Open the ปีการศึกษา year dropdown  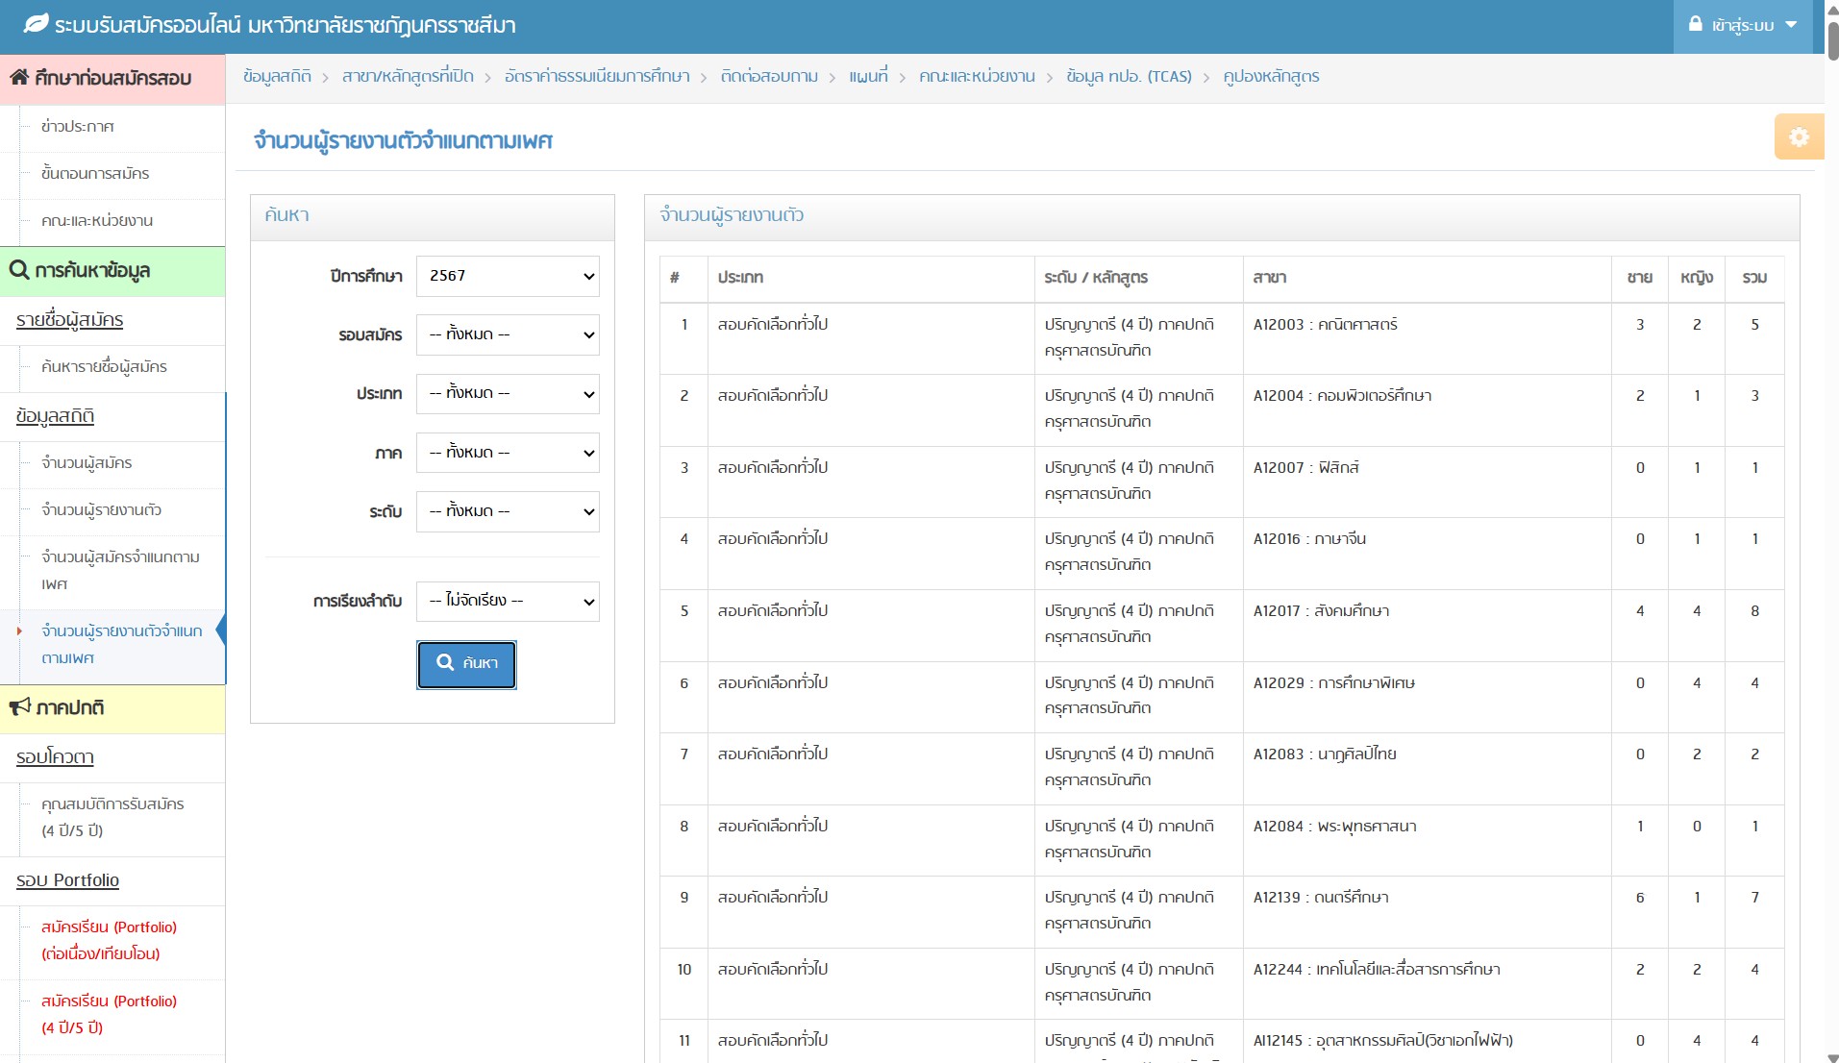[x=508, y=276]
